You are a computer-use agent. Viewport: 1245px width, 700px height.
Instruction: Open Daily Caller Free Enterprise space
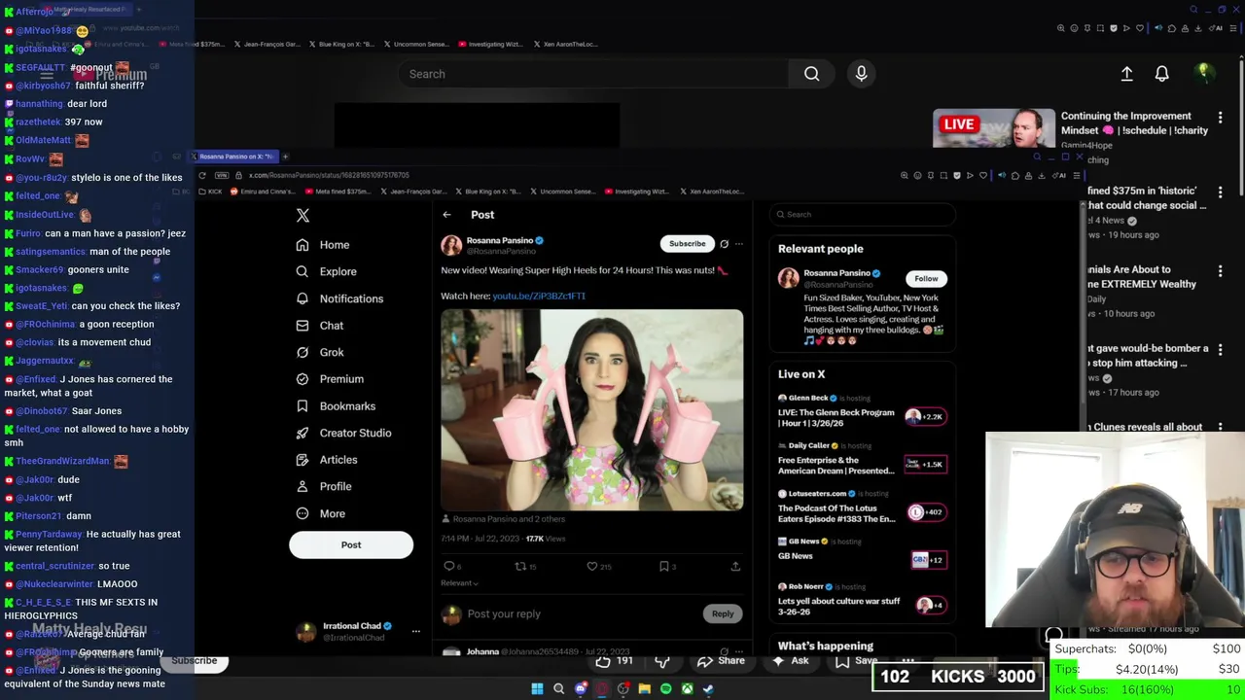(x=862, y=460)
